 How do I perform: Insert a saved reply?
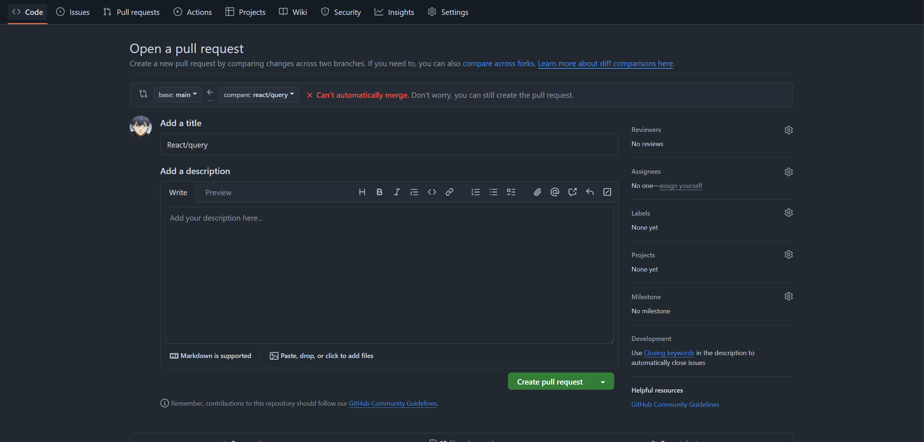(590, 192)
